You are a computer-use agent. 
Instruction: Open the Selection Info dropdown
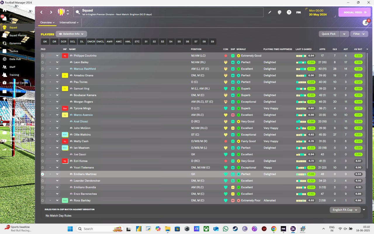tap(71, 34)
